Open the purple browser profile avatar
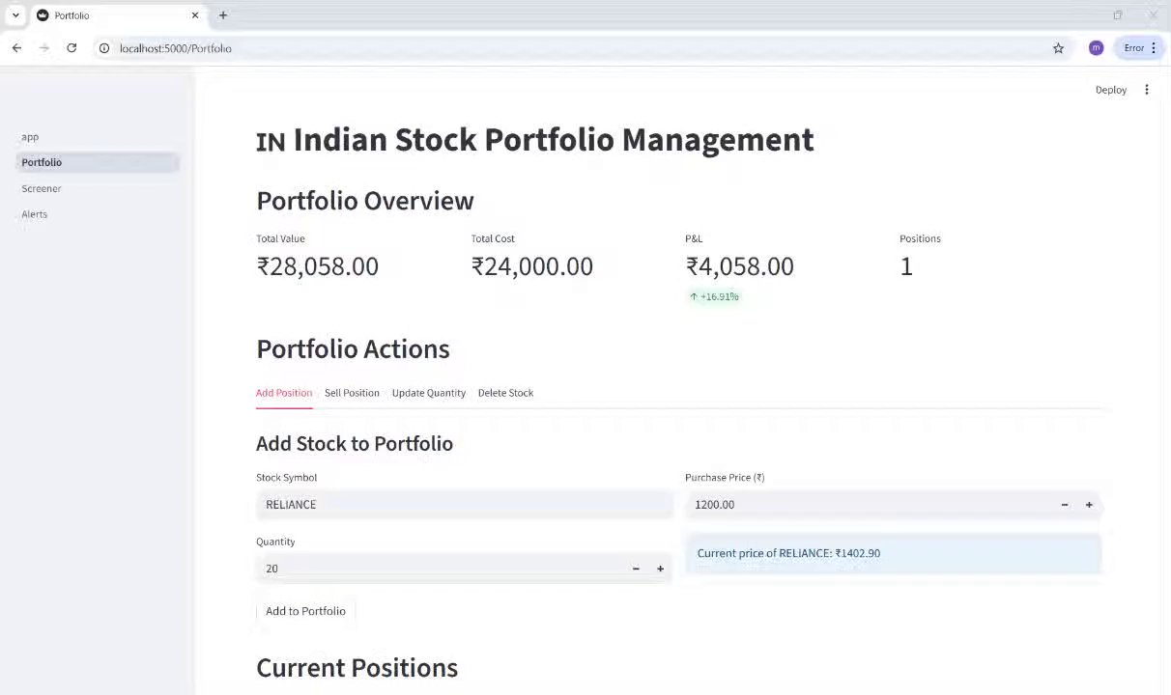Image resolution: width=1171 pixels, height=695 pixels. coord(1096,48)
